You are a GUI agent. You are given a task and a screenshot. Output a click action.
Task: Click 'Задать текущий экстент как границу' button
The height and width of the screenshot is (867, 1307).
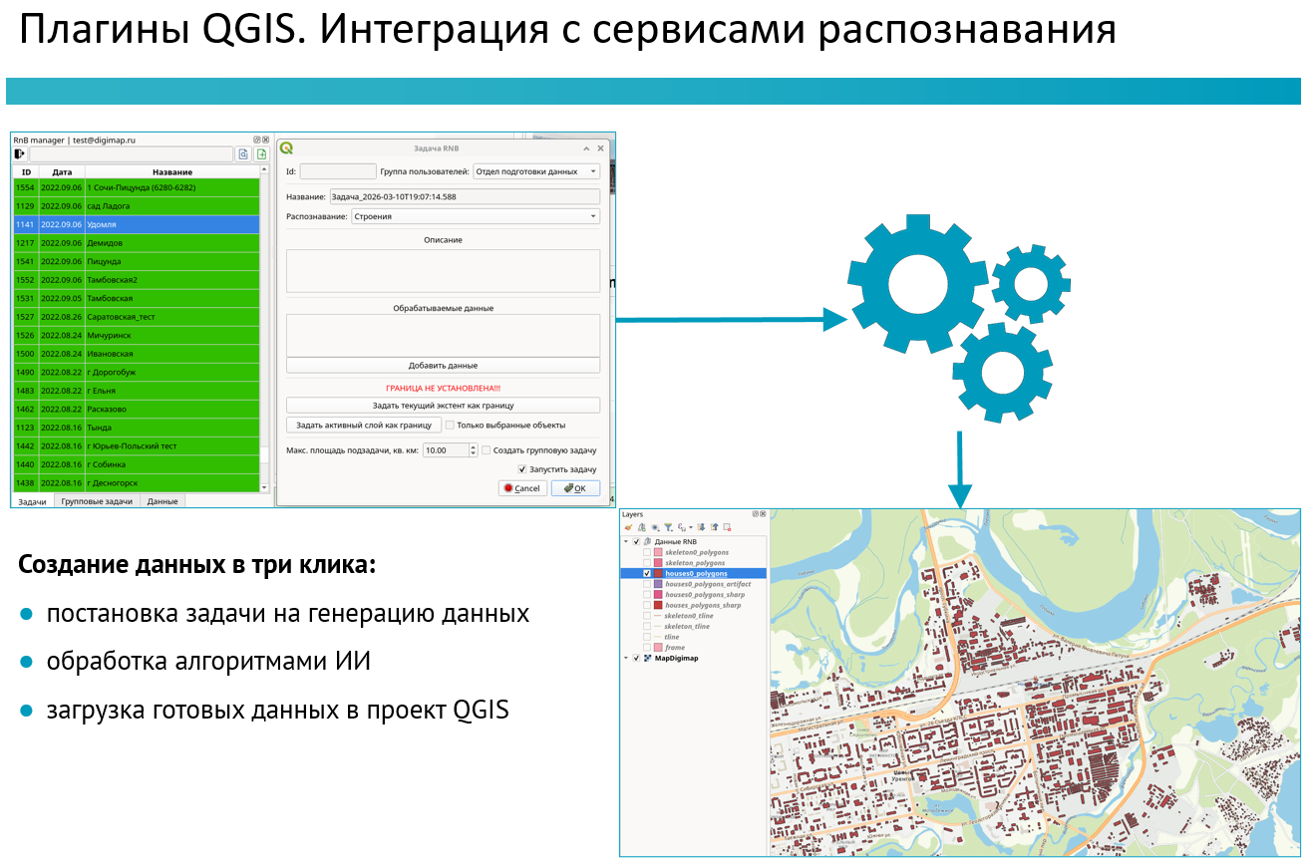click(443, 405)
